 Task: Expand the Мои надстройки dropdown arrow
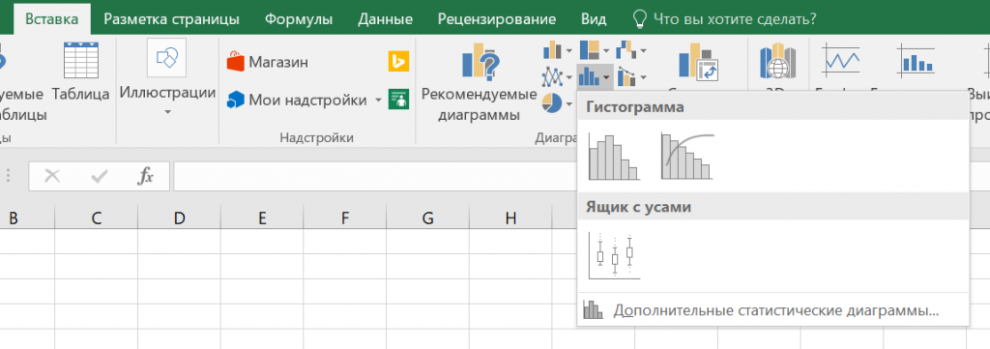tap(378, 100)
